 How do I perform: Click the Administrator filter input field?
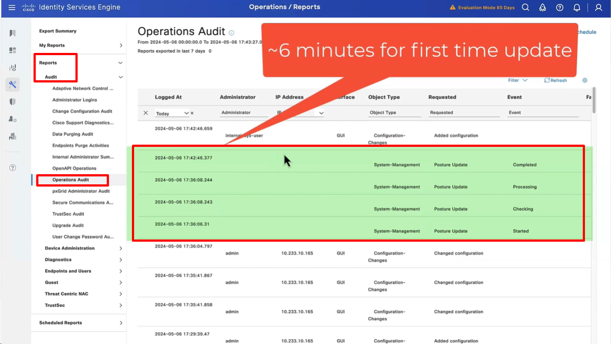click(244, 113)
